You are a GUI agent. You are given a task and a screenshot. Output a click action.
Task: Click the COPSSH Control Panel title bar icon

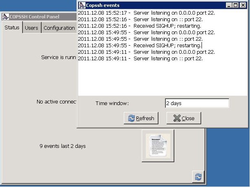[6, 17]
